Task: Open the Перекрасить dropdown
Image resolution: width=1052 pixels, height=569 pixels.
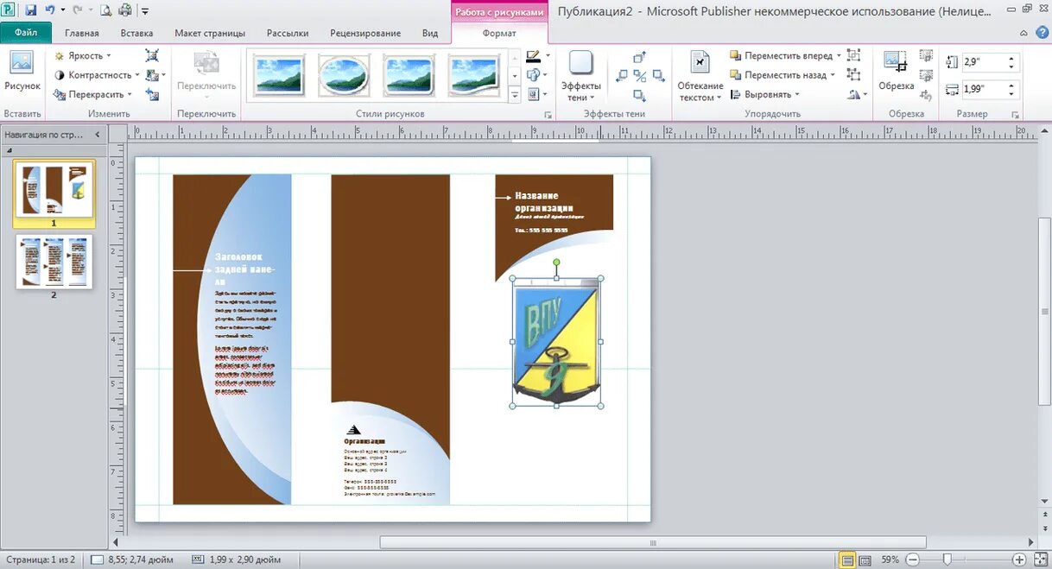Action: point(93,94)
